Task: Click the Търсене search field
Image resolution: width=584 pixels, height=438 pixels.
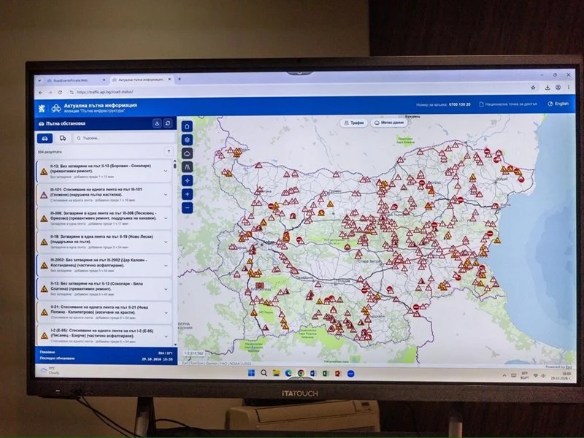Action: point(123,138)
